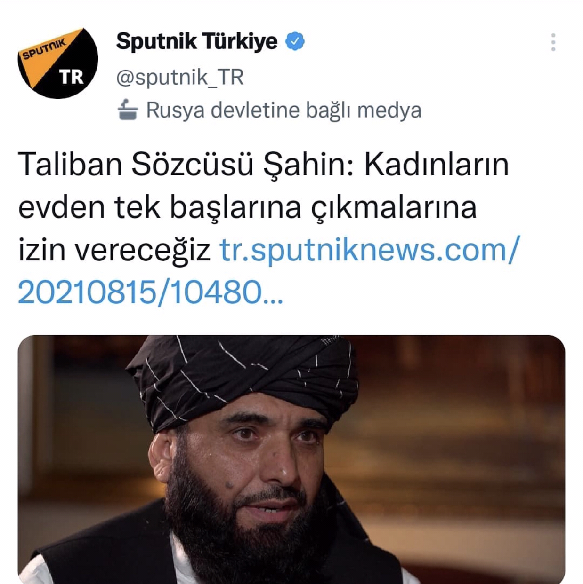The height and width of the screenshot is (584, 583).
Task: Click the white 'TR' letters in the logo
Action: (72, 77)
